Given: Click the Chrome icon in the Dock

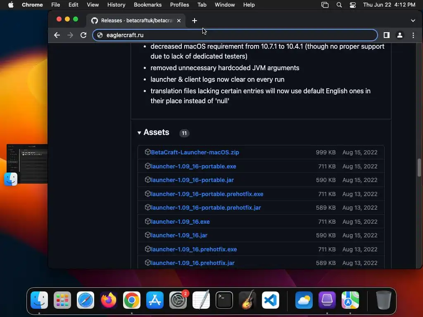Looking at the screenshot, I should tap(132, 300).
